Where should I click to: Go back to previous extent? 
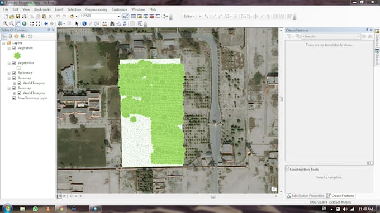click(46, 23)
